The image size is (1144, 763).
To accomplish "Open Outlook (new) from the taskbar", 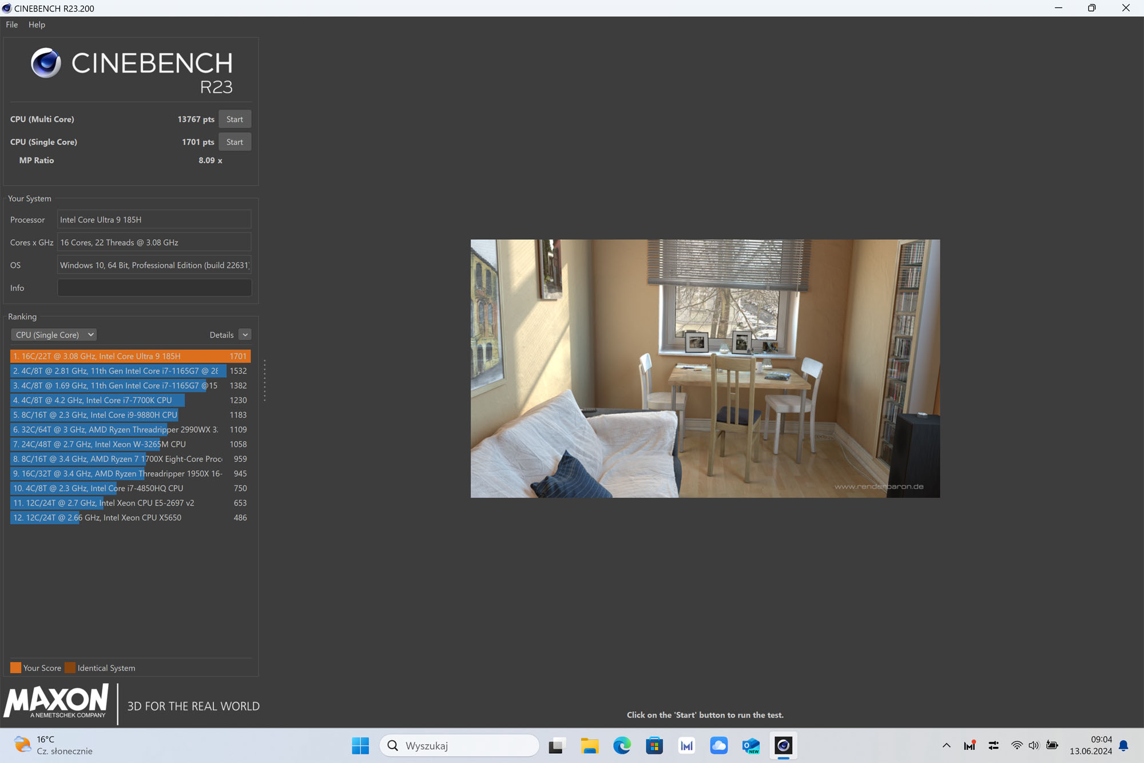I will (x=751, y=745).
